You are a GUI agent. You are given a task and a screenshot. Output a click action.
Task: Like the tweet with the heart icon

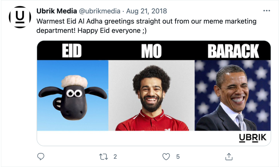pyautogui.click(x=166, y=156)
